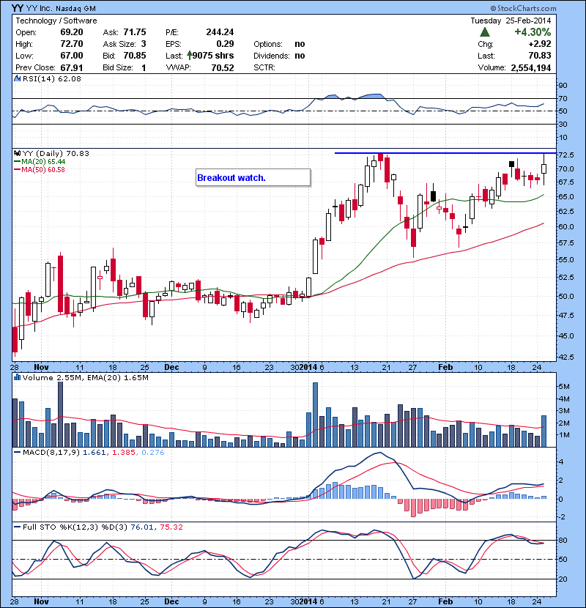Click the green MA(20) legend marker

tap(18, 161)
